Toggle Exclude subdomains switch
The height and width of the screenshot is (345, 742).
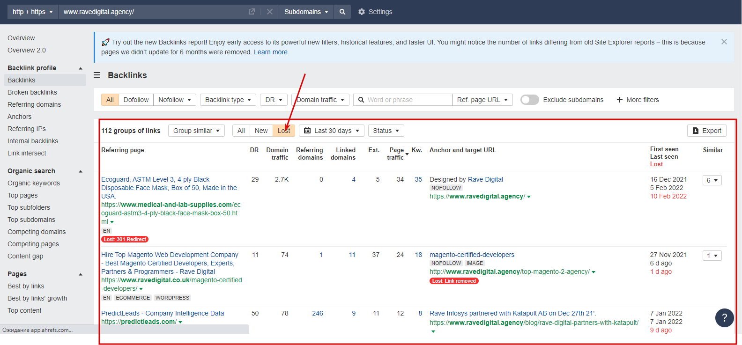tap(530, 100)
